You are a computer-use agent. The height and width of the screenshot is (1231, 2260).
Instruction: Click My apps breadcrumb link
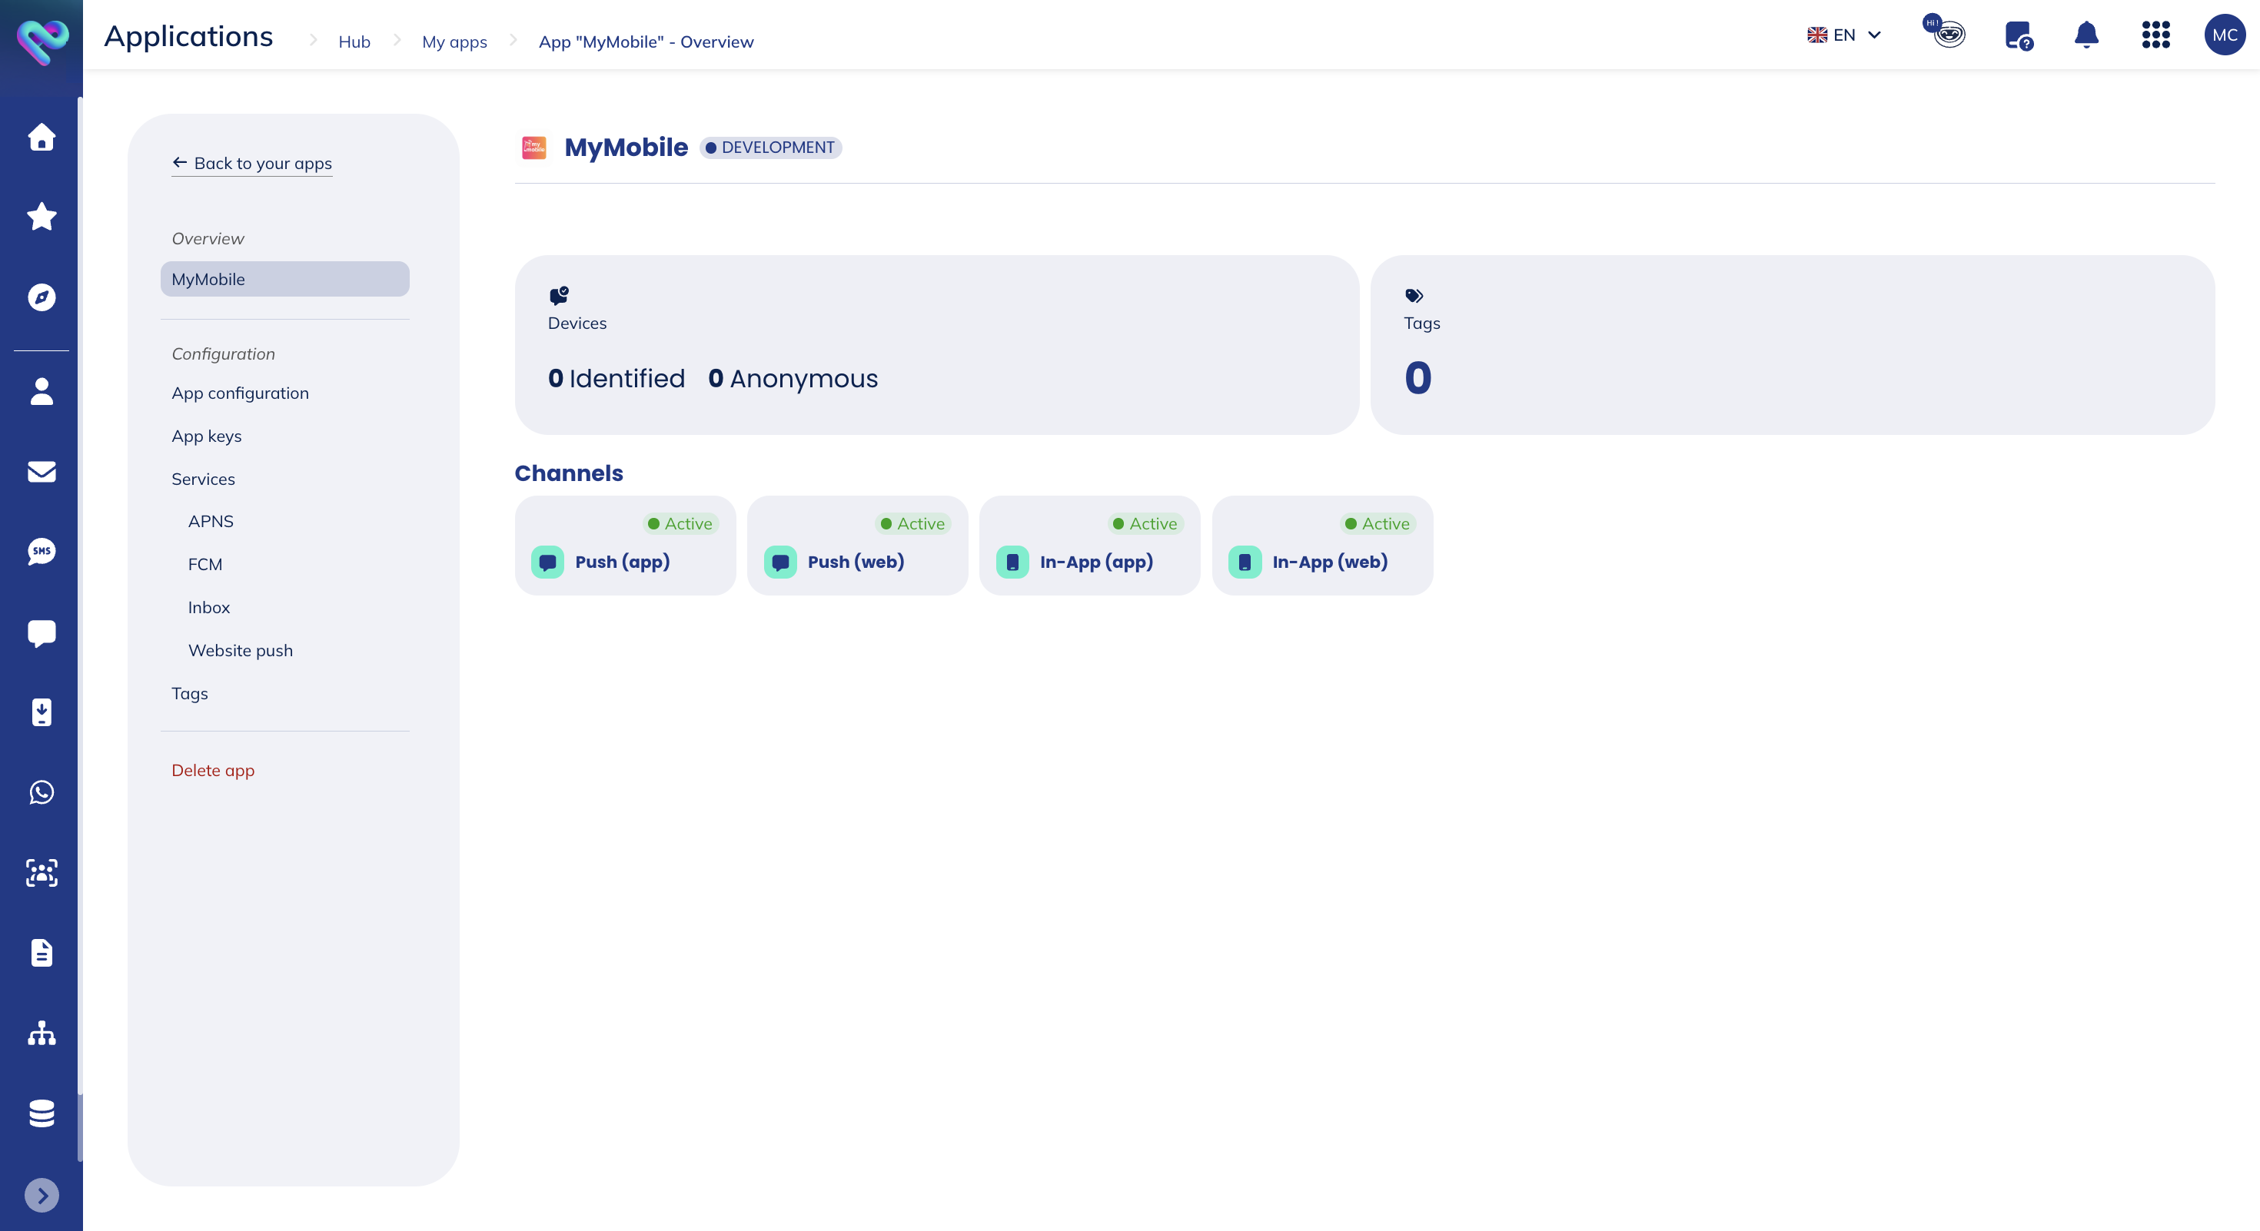click(454, 42)
